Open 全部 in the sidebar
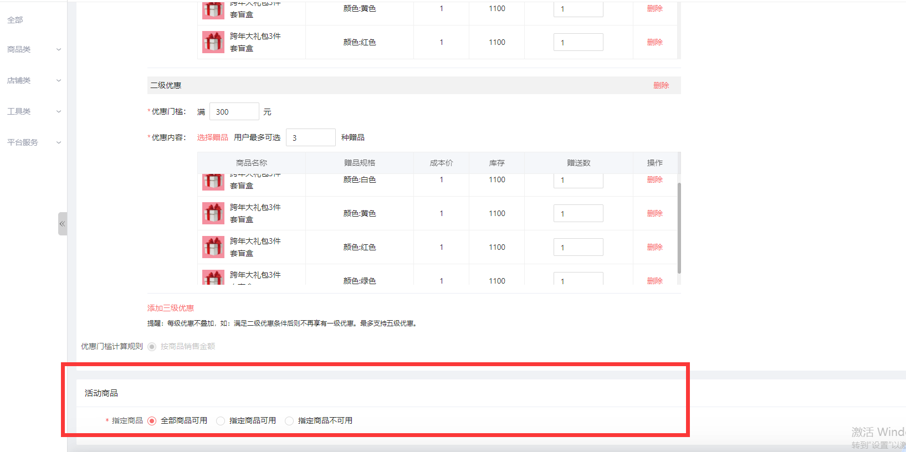Screen dimensions: 906x452 click(15, 20)
